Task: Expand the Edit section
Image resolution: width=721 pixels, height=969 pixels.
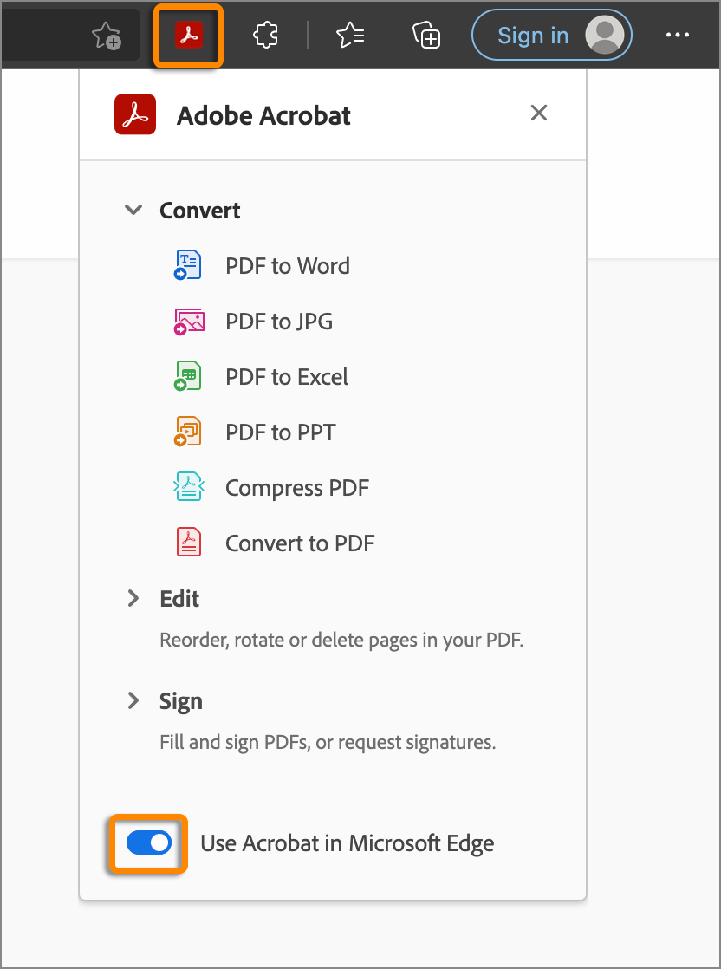Action: click(133, 598)
